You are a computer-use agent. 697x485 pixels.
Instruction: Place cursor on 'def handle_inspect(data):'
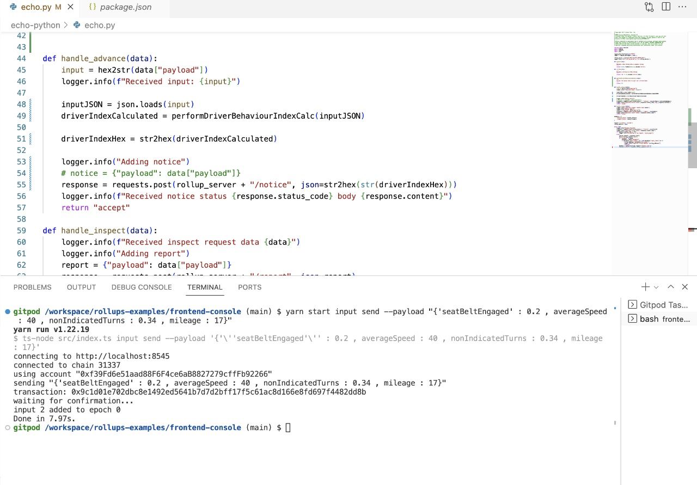pyautogui.click(x=100, y=230)
